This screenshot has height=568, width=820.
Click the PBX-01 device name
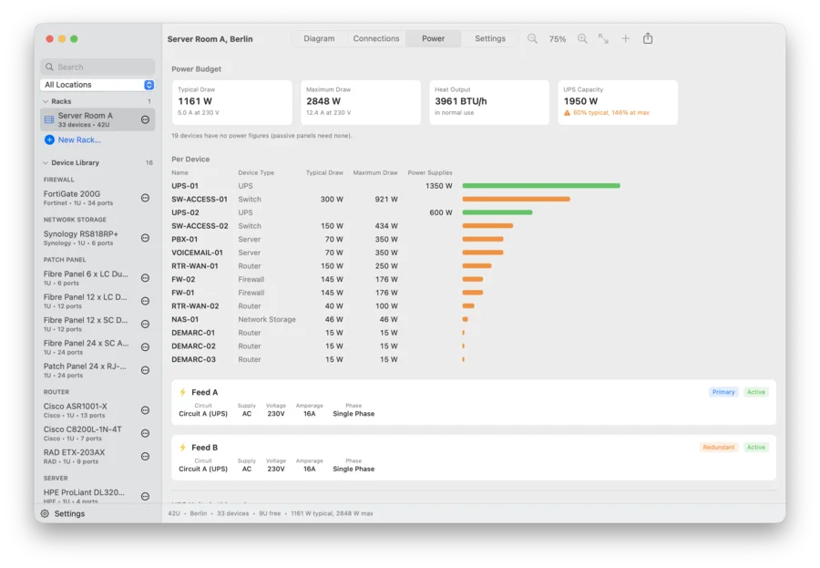pyautogui.click(x=185, y=239)
